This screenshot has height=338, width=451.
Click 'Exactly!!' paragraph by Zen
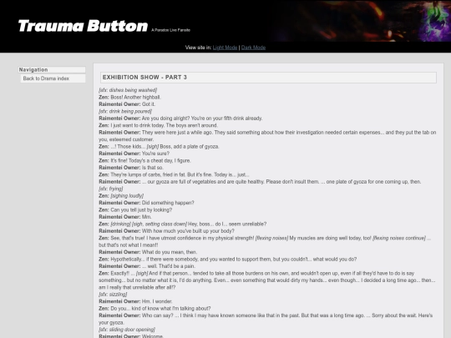click(267, 280)
